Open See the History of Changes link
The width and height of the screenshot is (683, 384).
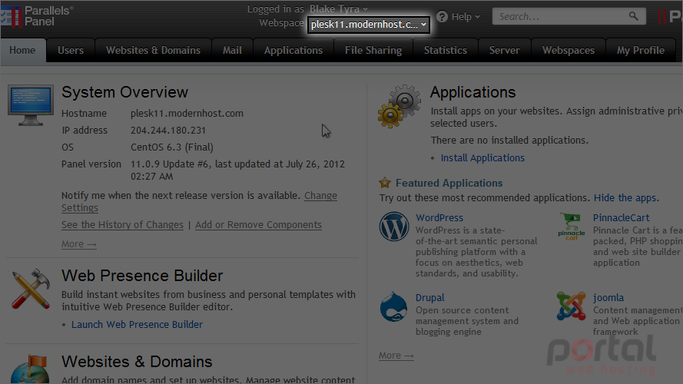click(x=122, y=225)
